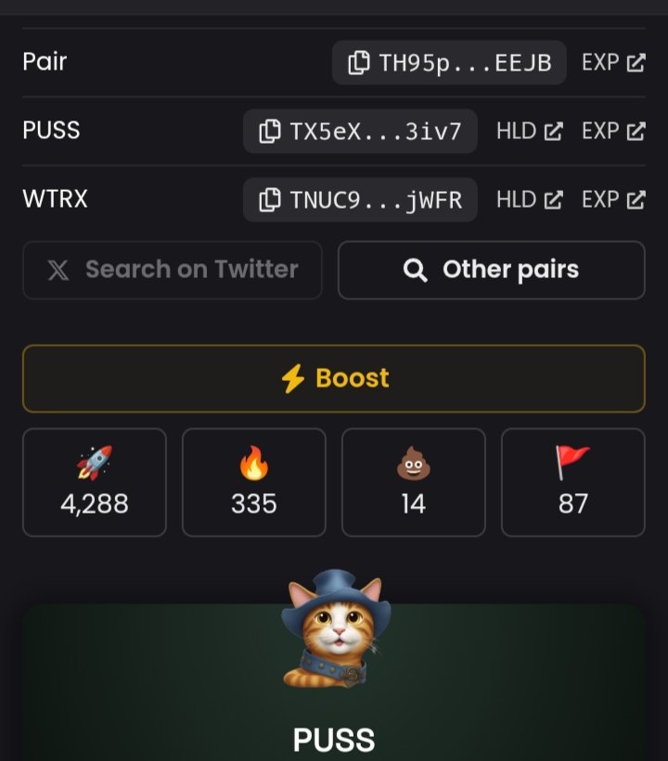The height and width of the screenshot is (761, 668).
Task: Open PUSS EXP explorer link
Action: click(613, 131)
